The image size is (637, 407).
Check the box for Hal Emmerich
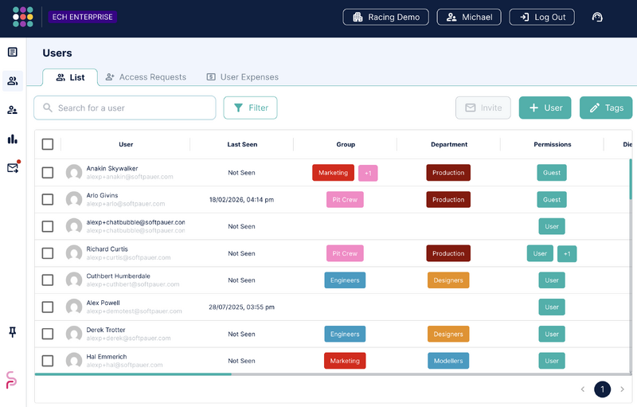click(48, 361)
